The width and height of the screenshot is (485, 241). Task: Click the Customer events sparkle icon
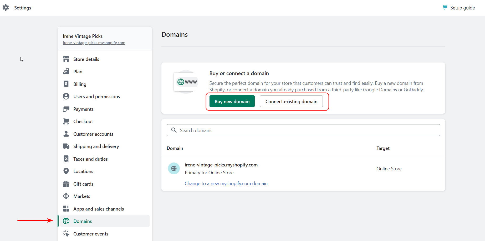coord(66,234)
